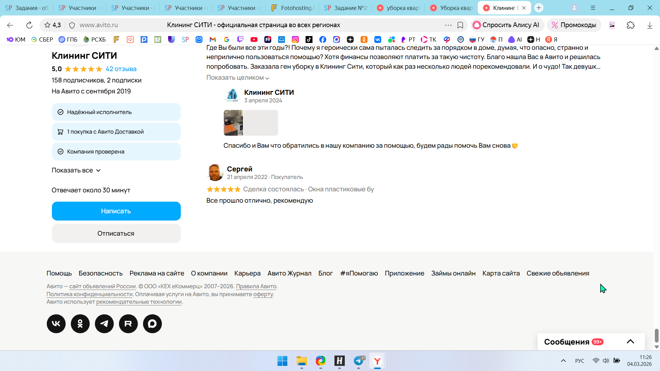Viewport: 660px width, 371px height.
Task: Expand the Сообщения chat panel
Action: click(630, 341)
